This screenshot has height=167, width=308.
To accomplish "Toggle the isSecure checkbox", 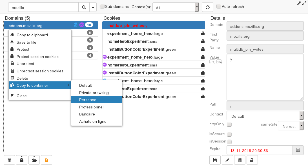I will coord(229,134).
